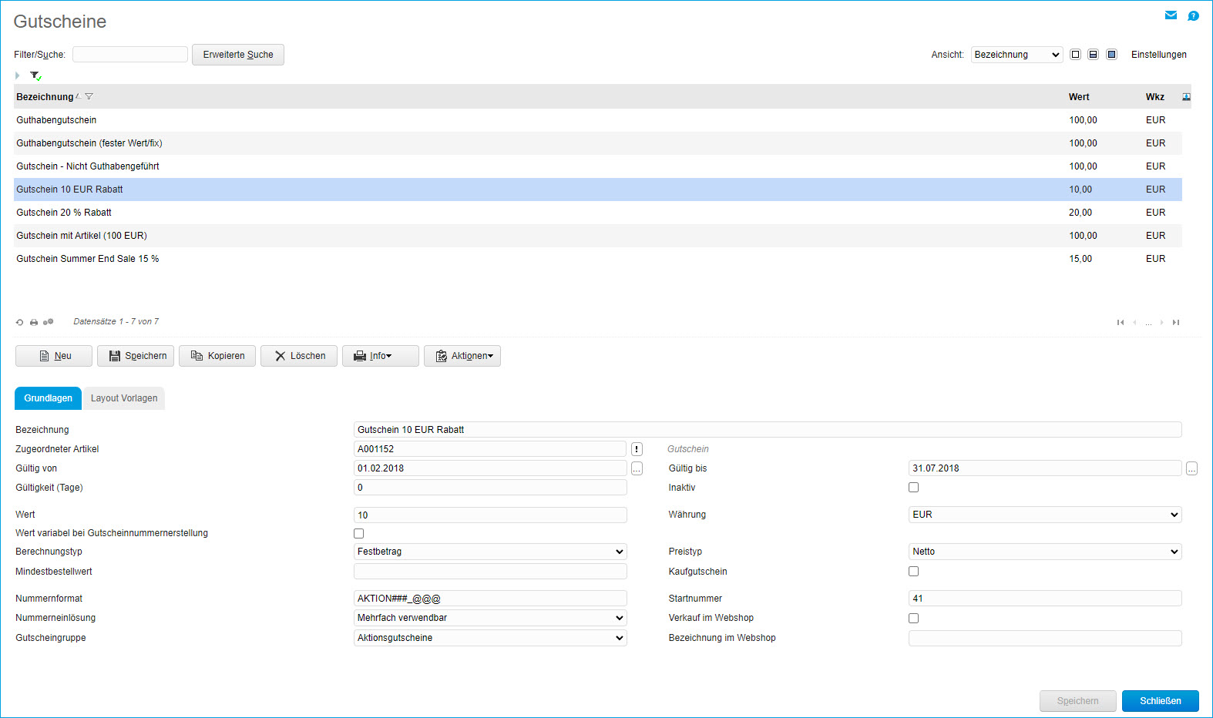
Task: Click the Wert column header
Action: click(x=1079, y=97)
